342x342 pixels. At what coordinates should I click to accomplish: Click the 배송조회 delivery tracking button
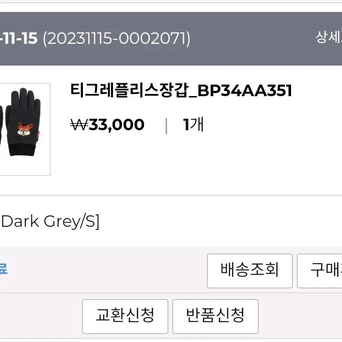click(x=249, y=271)
